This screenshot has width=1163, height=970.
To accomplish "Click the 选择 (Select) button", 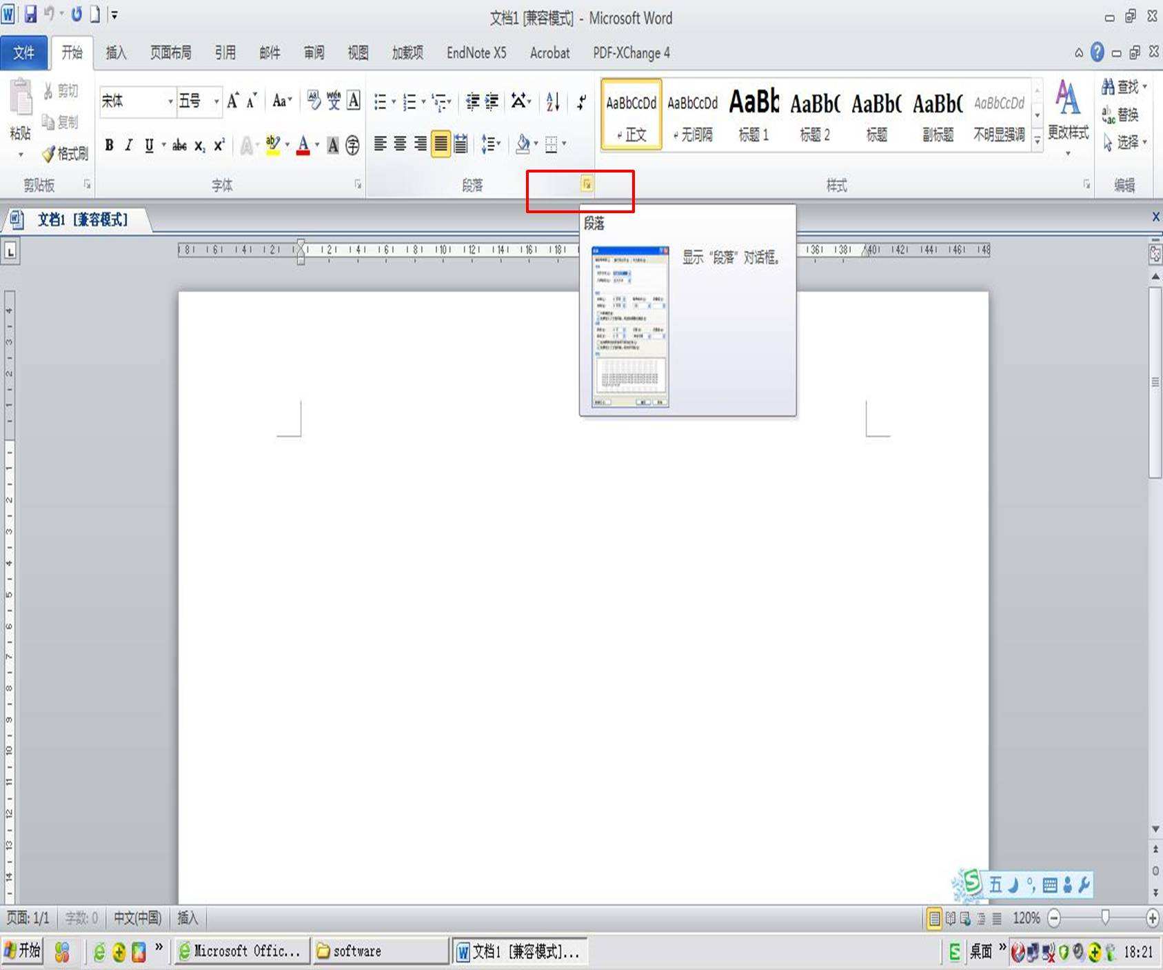I will coord(1124,142).
